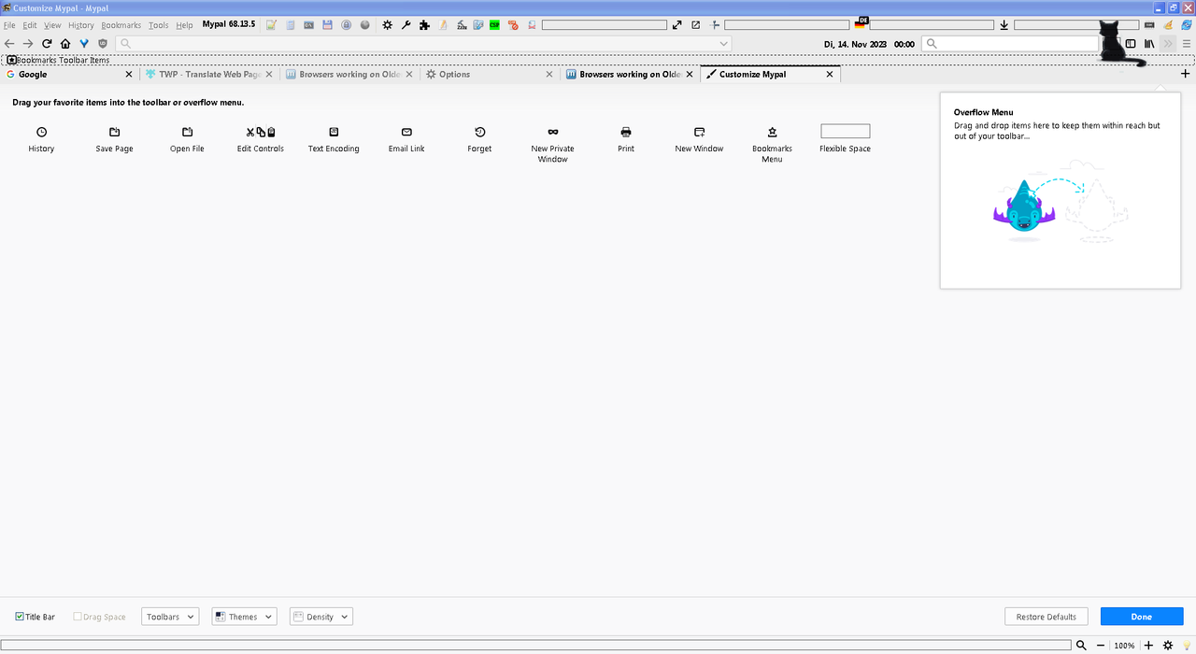Open the History menu
The width and height of the screenshot is (1196, 654).
click(80, 25)
